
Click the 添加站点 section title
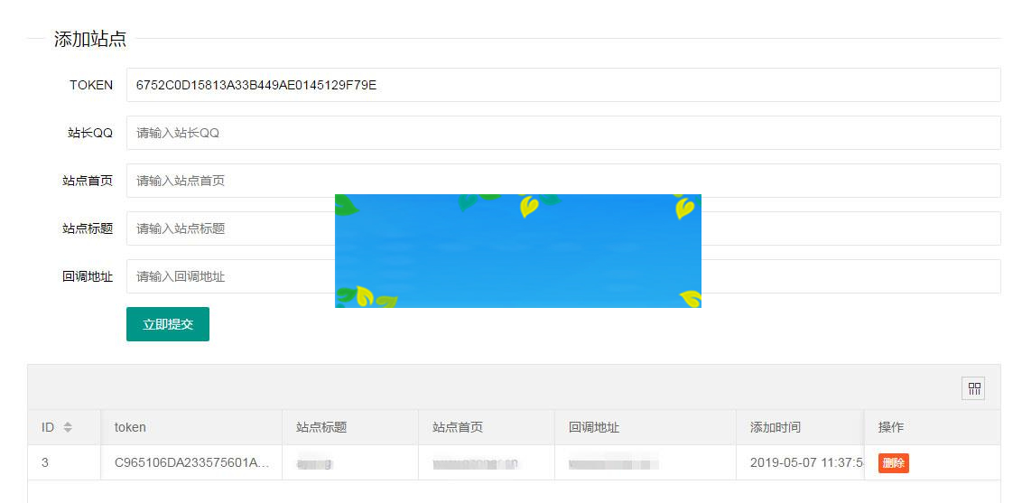(x=90, y=39)
